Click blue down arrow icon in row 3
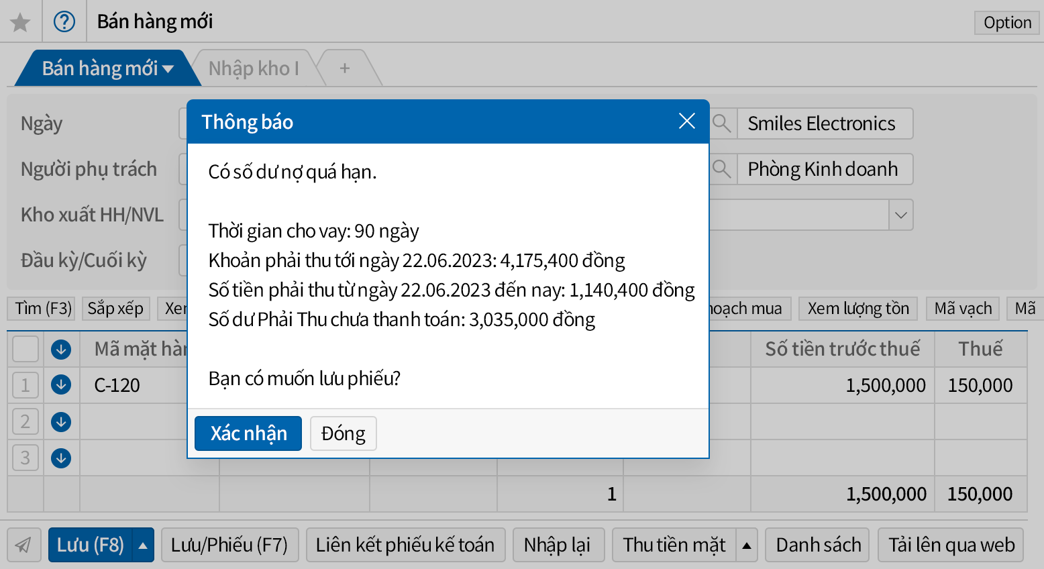 (x=61, y=458)
